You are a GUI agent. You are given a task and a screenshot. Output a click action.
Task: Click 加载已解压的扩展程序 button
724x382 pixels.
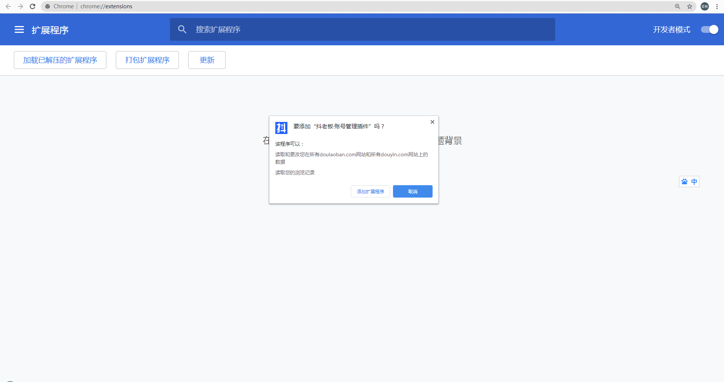(x=60, y=60)
